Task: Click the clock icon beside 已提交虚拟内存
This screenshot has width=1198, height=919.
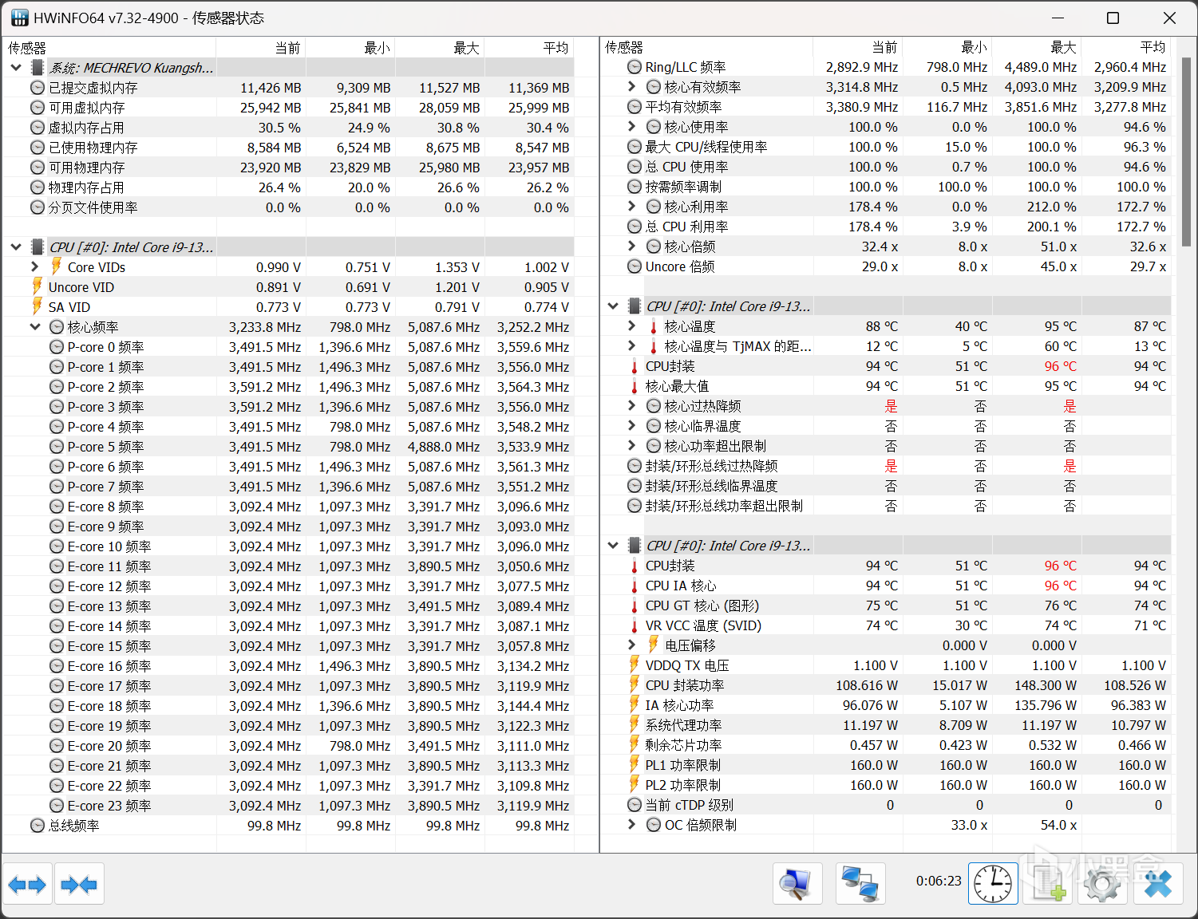Action: (38, 88)
